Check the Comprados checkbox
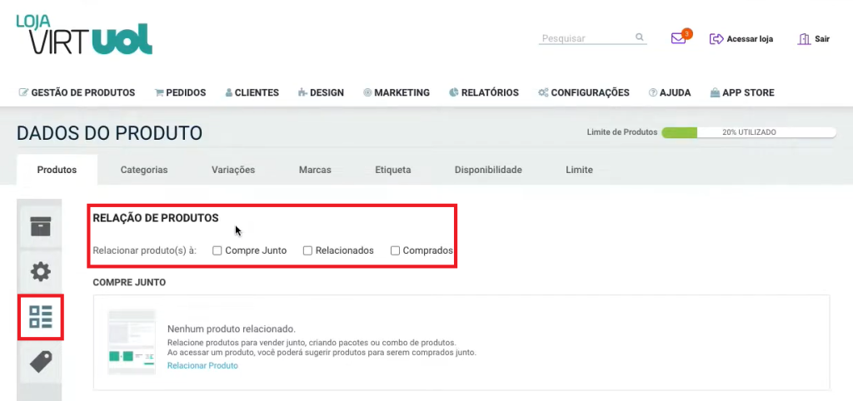 click(x=395, y=250)
